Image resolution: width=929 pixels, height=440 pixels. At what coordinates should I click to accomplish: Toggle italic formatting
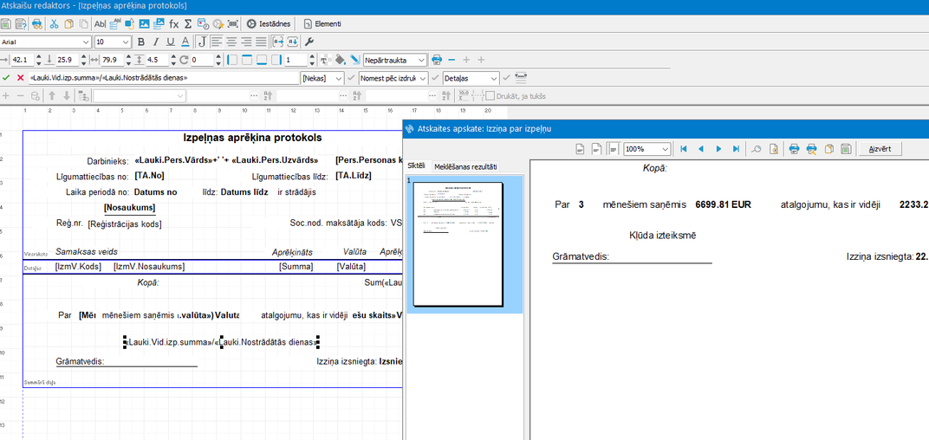156,42
